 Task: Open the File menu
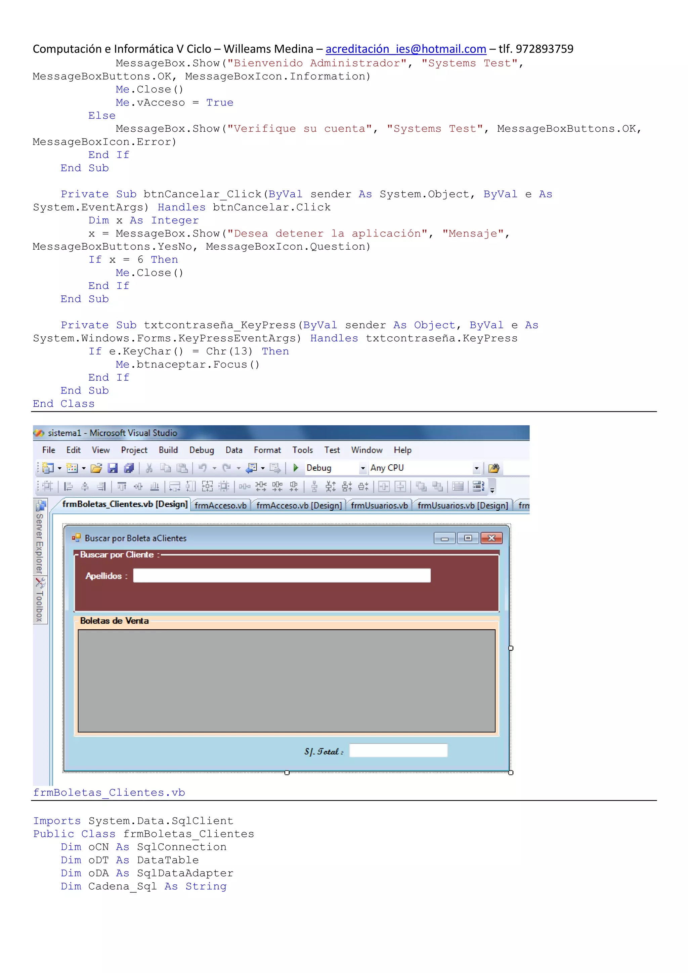[49, 450]
